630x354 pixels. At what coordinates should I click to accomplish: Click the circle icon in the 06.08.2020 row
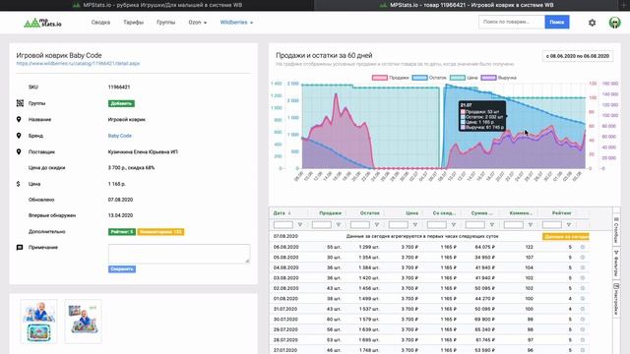click(x=583, y=247)
